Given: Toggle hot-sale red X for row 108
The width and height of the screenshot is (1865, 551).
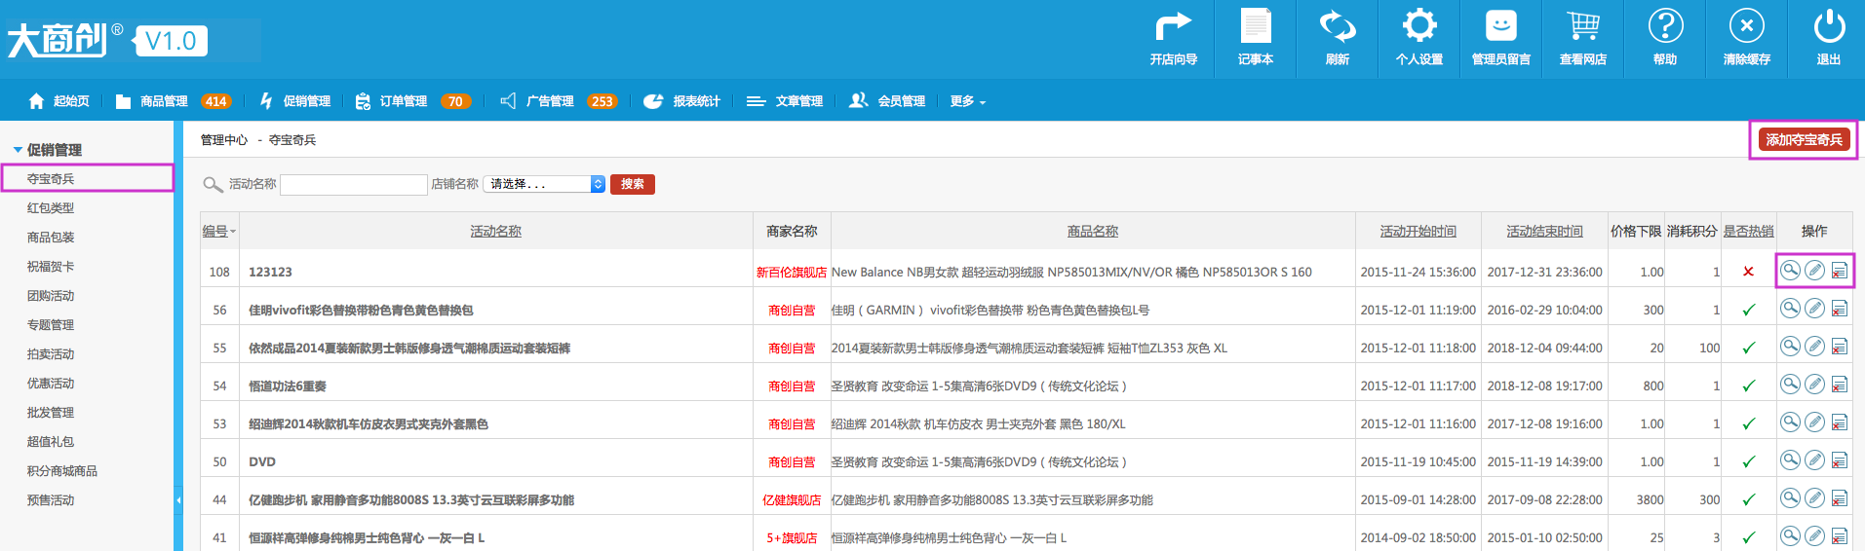Looking at the screenshot, I should point(1748,272).
